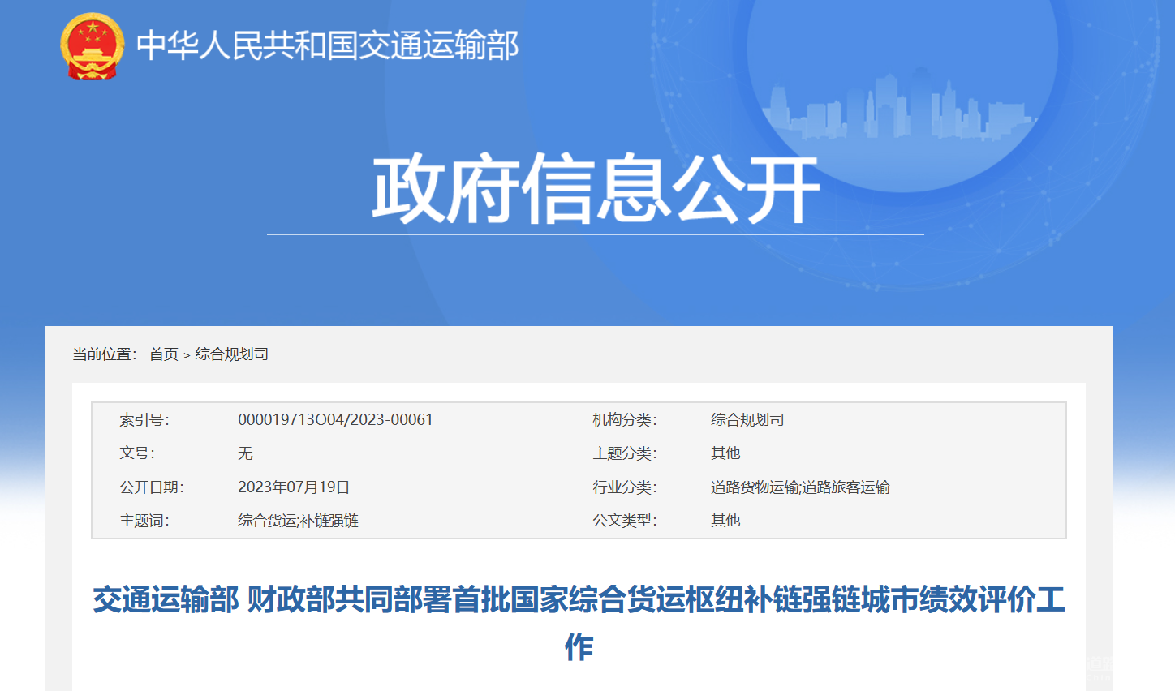Click the 索引号 field label
This screenshot has height=691, width=1175.
[x=144, y=420]
